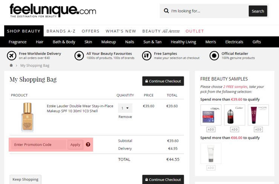Select the Gifts category
Image resolution: width=279 pixels, height=184 pixels.
point(257,42)
